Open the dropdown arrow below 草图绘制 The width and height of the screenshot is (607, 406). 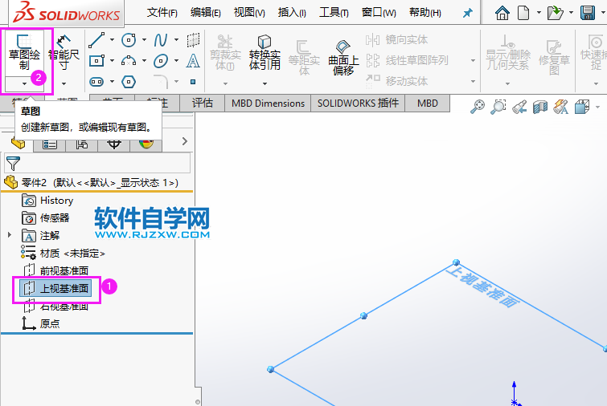point(24,83)
